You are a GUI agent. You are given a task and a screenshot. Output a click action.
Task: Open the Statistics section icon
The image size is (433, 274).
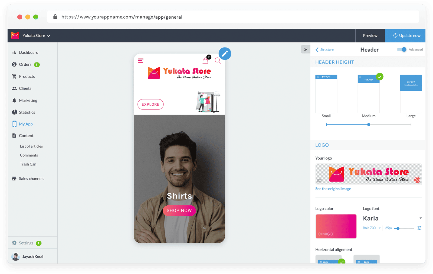[14, 112]
